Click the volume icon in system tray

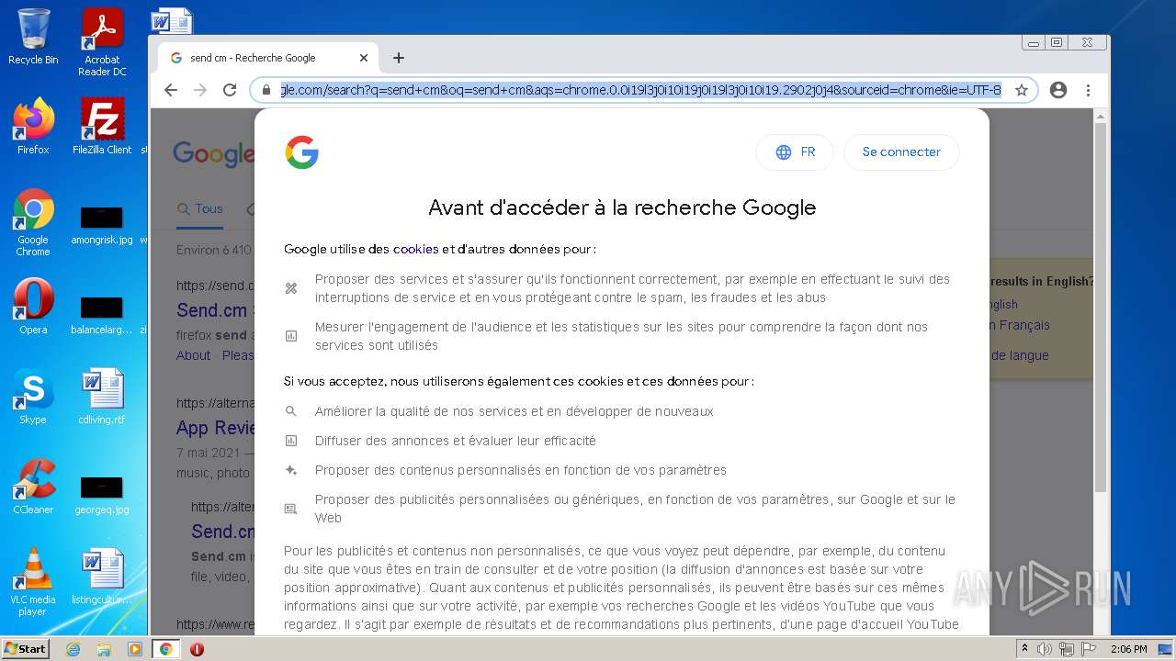tap(1045, 649)
